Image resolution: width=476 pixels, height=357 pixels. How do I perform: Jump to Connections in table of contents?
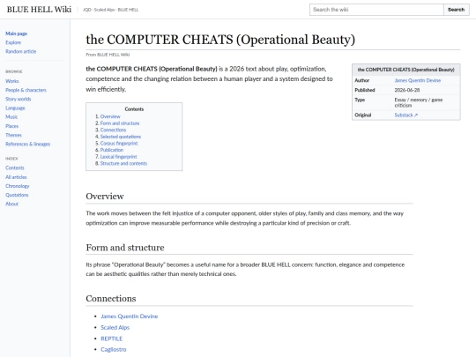[x=113, y=130]
